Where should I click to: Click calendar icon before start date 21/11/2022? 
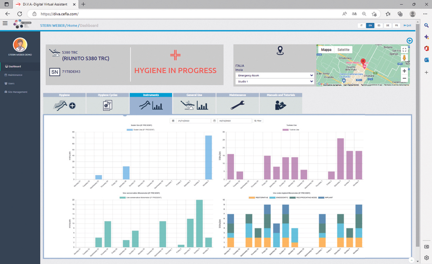tap(173, 121)
